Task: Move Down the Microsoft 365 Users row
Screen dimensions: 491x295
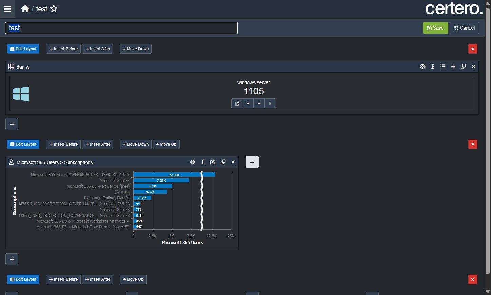Action: [136, 144]
